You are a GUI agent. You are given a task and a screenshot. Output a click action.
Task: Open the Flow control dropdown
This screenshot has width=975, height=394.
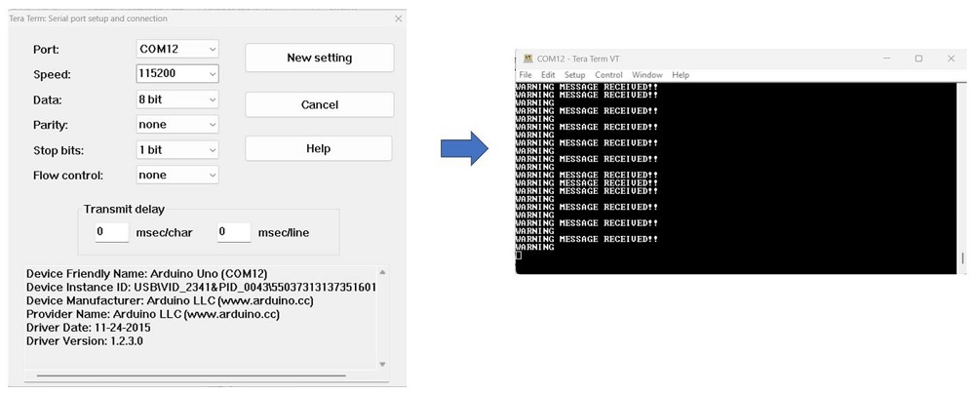pyautogui.click(x=177, y=175)
